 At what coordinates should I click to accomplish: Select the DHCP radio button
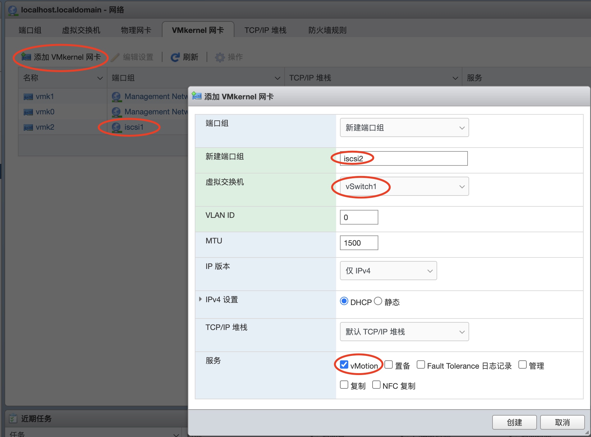click(x=344, y=301)
